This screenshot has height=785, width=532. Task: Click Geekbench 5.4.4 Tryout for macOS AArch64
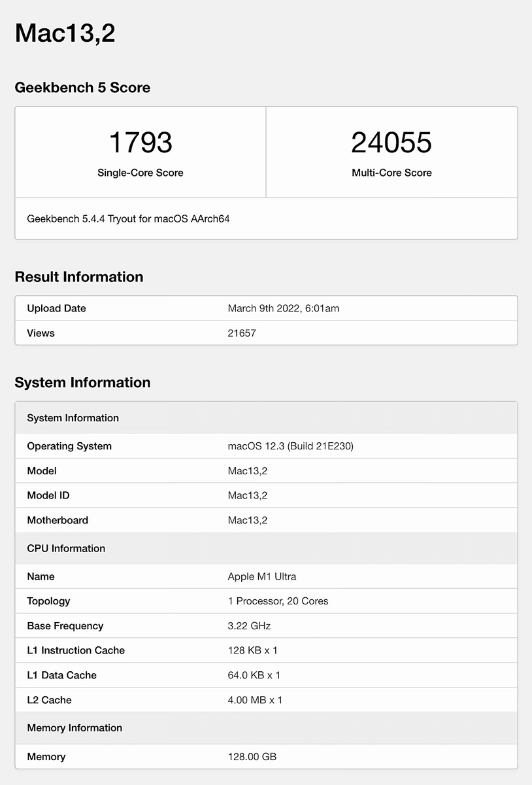click(x=128, y=218)
